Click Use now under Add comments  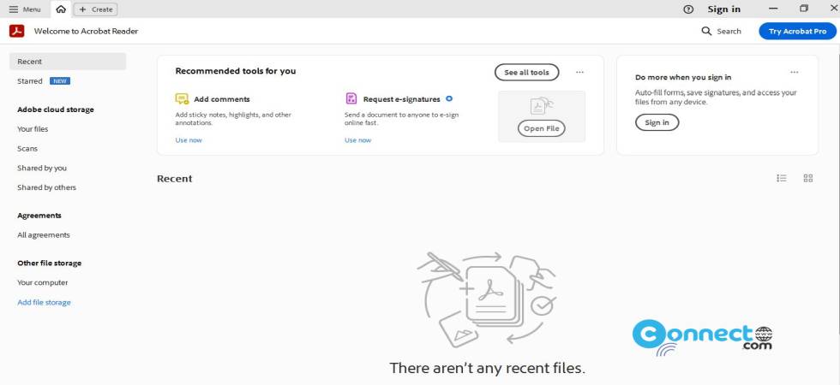pyautogui.click(x=189, y=140)
